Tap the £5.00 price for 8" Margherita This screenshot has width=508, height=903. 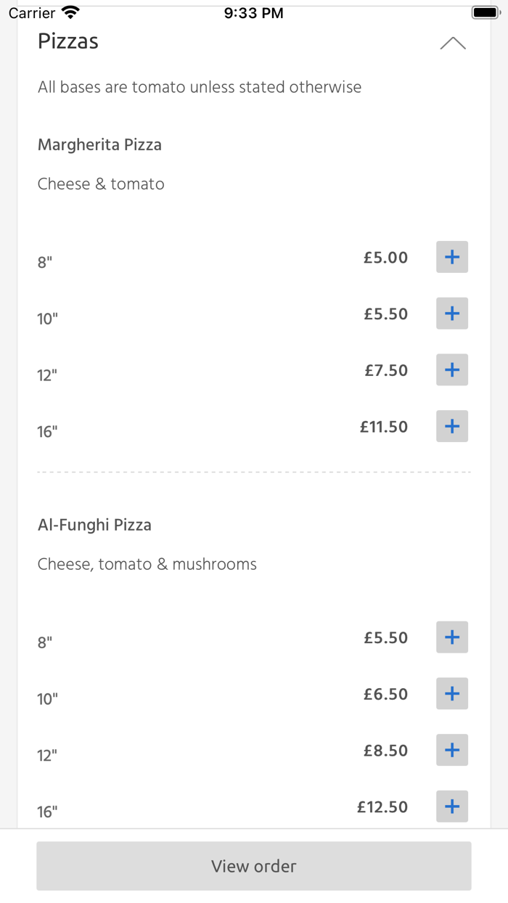(x=385, y=258)
